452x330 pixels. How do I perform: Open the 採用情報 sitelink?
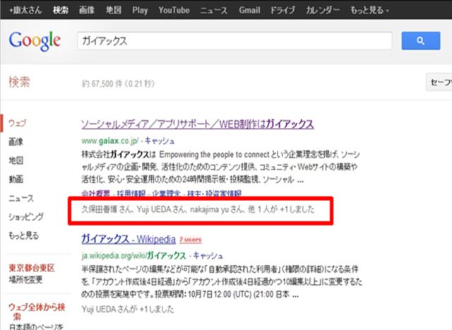point(131,194)
